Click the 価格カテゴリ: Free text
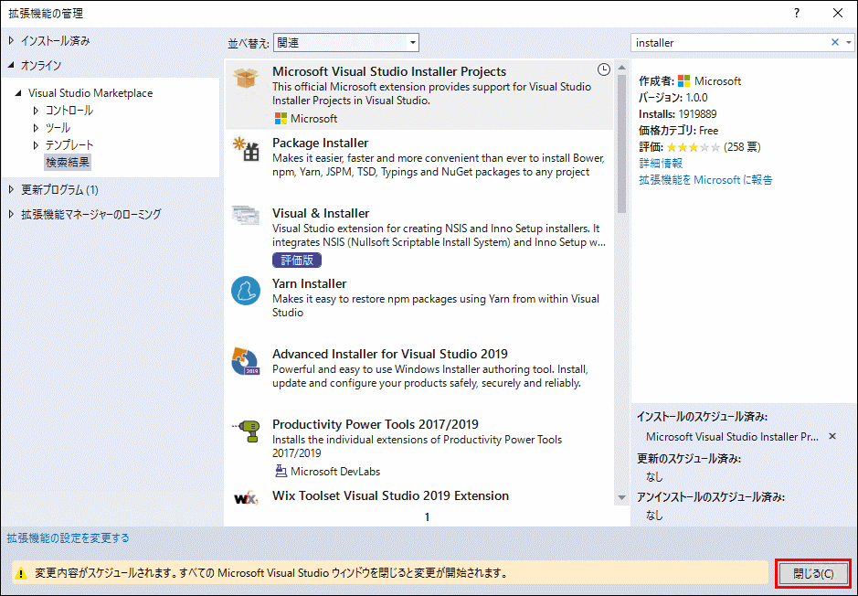The image size is (858, 596). coord(679,130)
